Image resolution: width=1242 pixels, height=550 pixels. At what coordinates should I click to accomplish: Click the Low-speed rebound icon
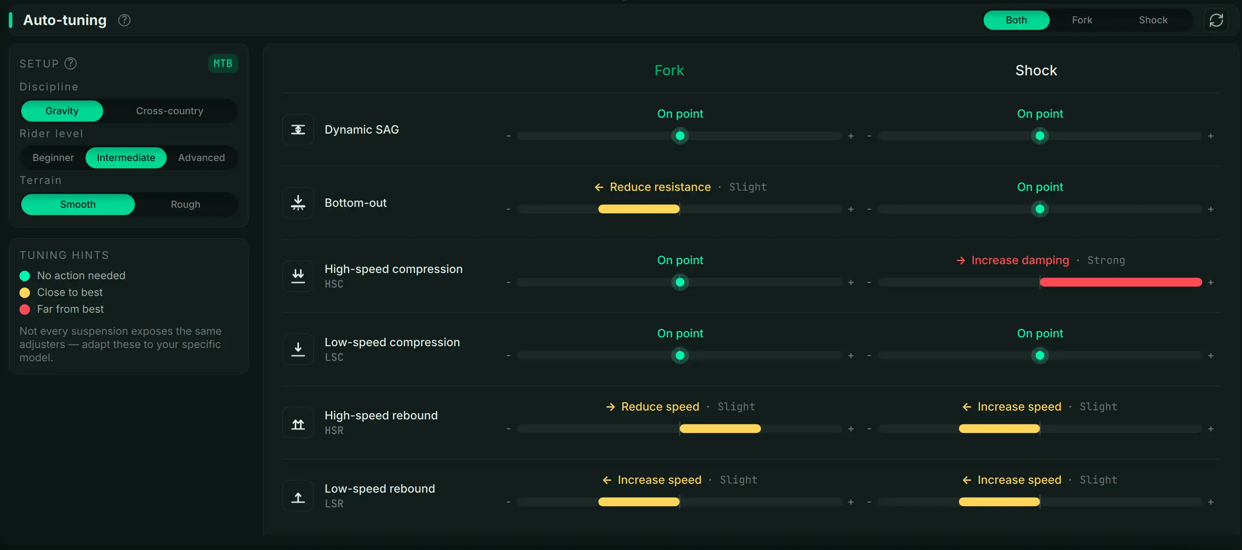click(298, 496)
